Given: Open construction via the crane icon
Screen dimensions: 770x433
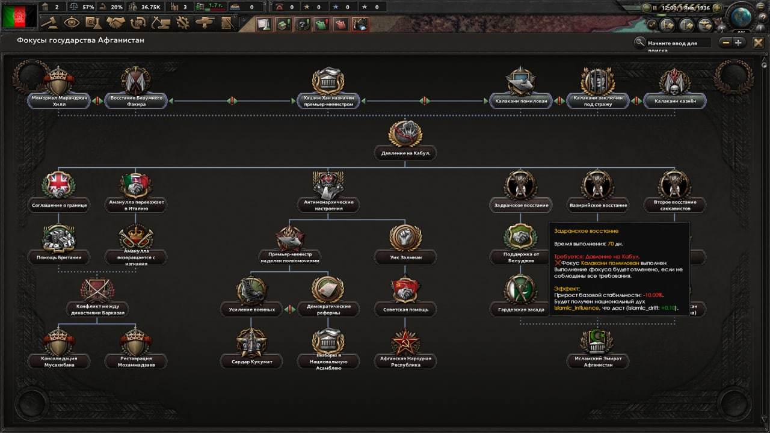Looking at the screenshot, I should [x=161, y=23].
